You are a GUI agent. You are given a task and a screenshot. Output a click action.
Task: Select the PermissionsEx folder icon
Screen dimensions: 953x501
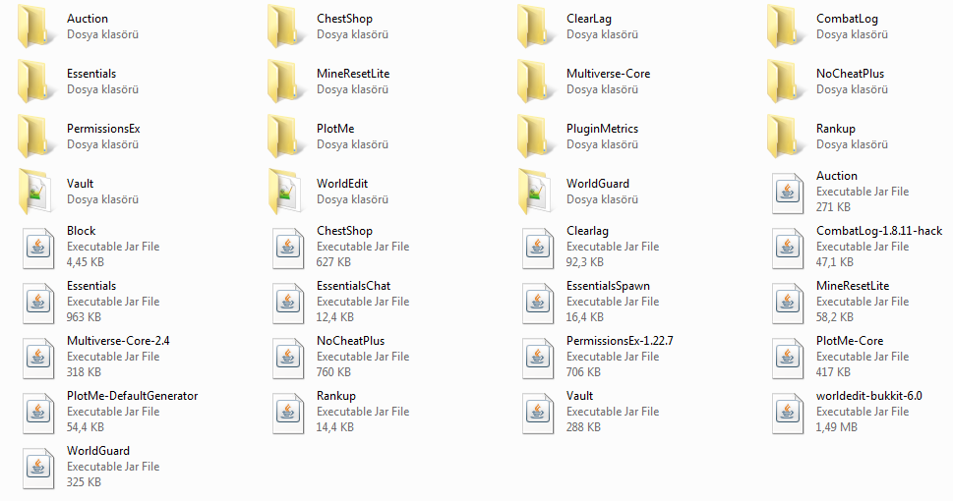click(x=34, y=136)
